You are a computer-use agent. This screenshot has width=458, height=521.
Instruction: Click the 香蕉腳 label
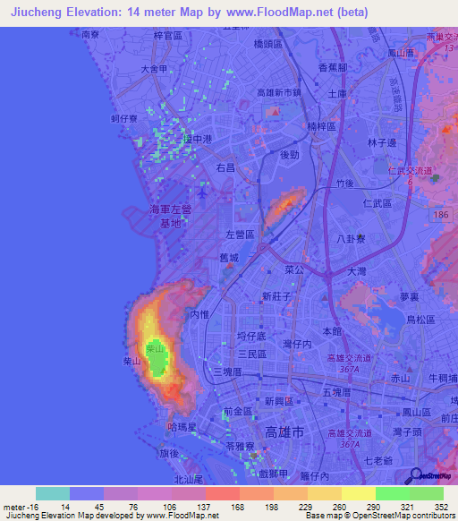tap(333, 68)
